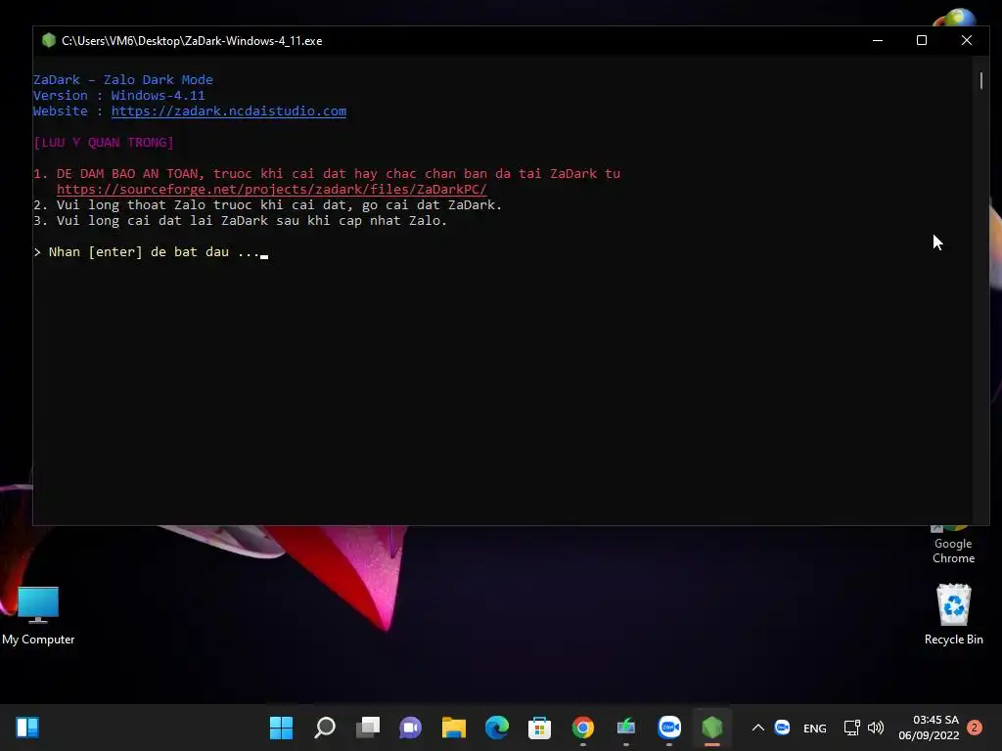Click the Zalo icon in system tray
Image resolution: width=1002 pixels, height=751 pixels.
(782, 728)
